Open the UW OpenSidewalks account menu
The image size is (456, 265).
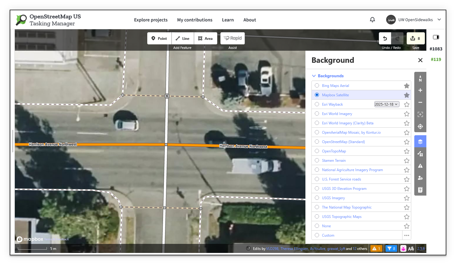[413, 20]
